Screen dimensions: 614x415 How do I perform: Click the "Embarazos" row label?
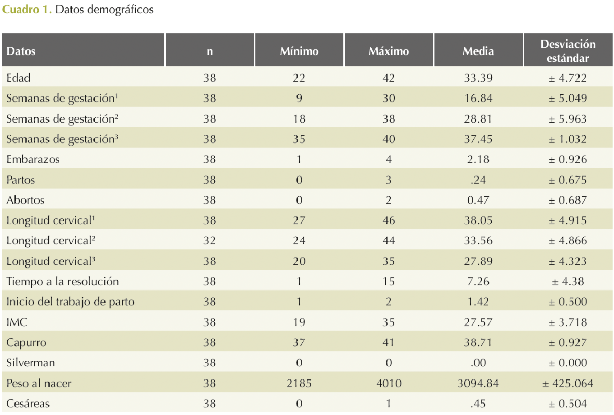click(33, 160)
